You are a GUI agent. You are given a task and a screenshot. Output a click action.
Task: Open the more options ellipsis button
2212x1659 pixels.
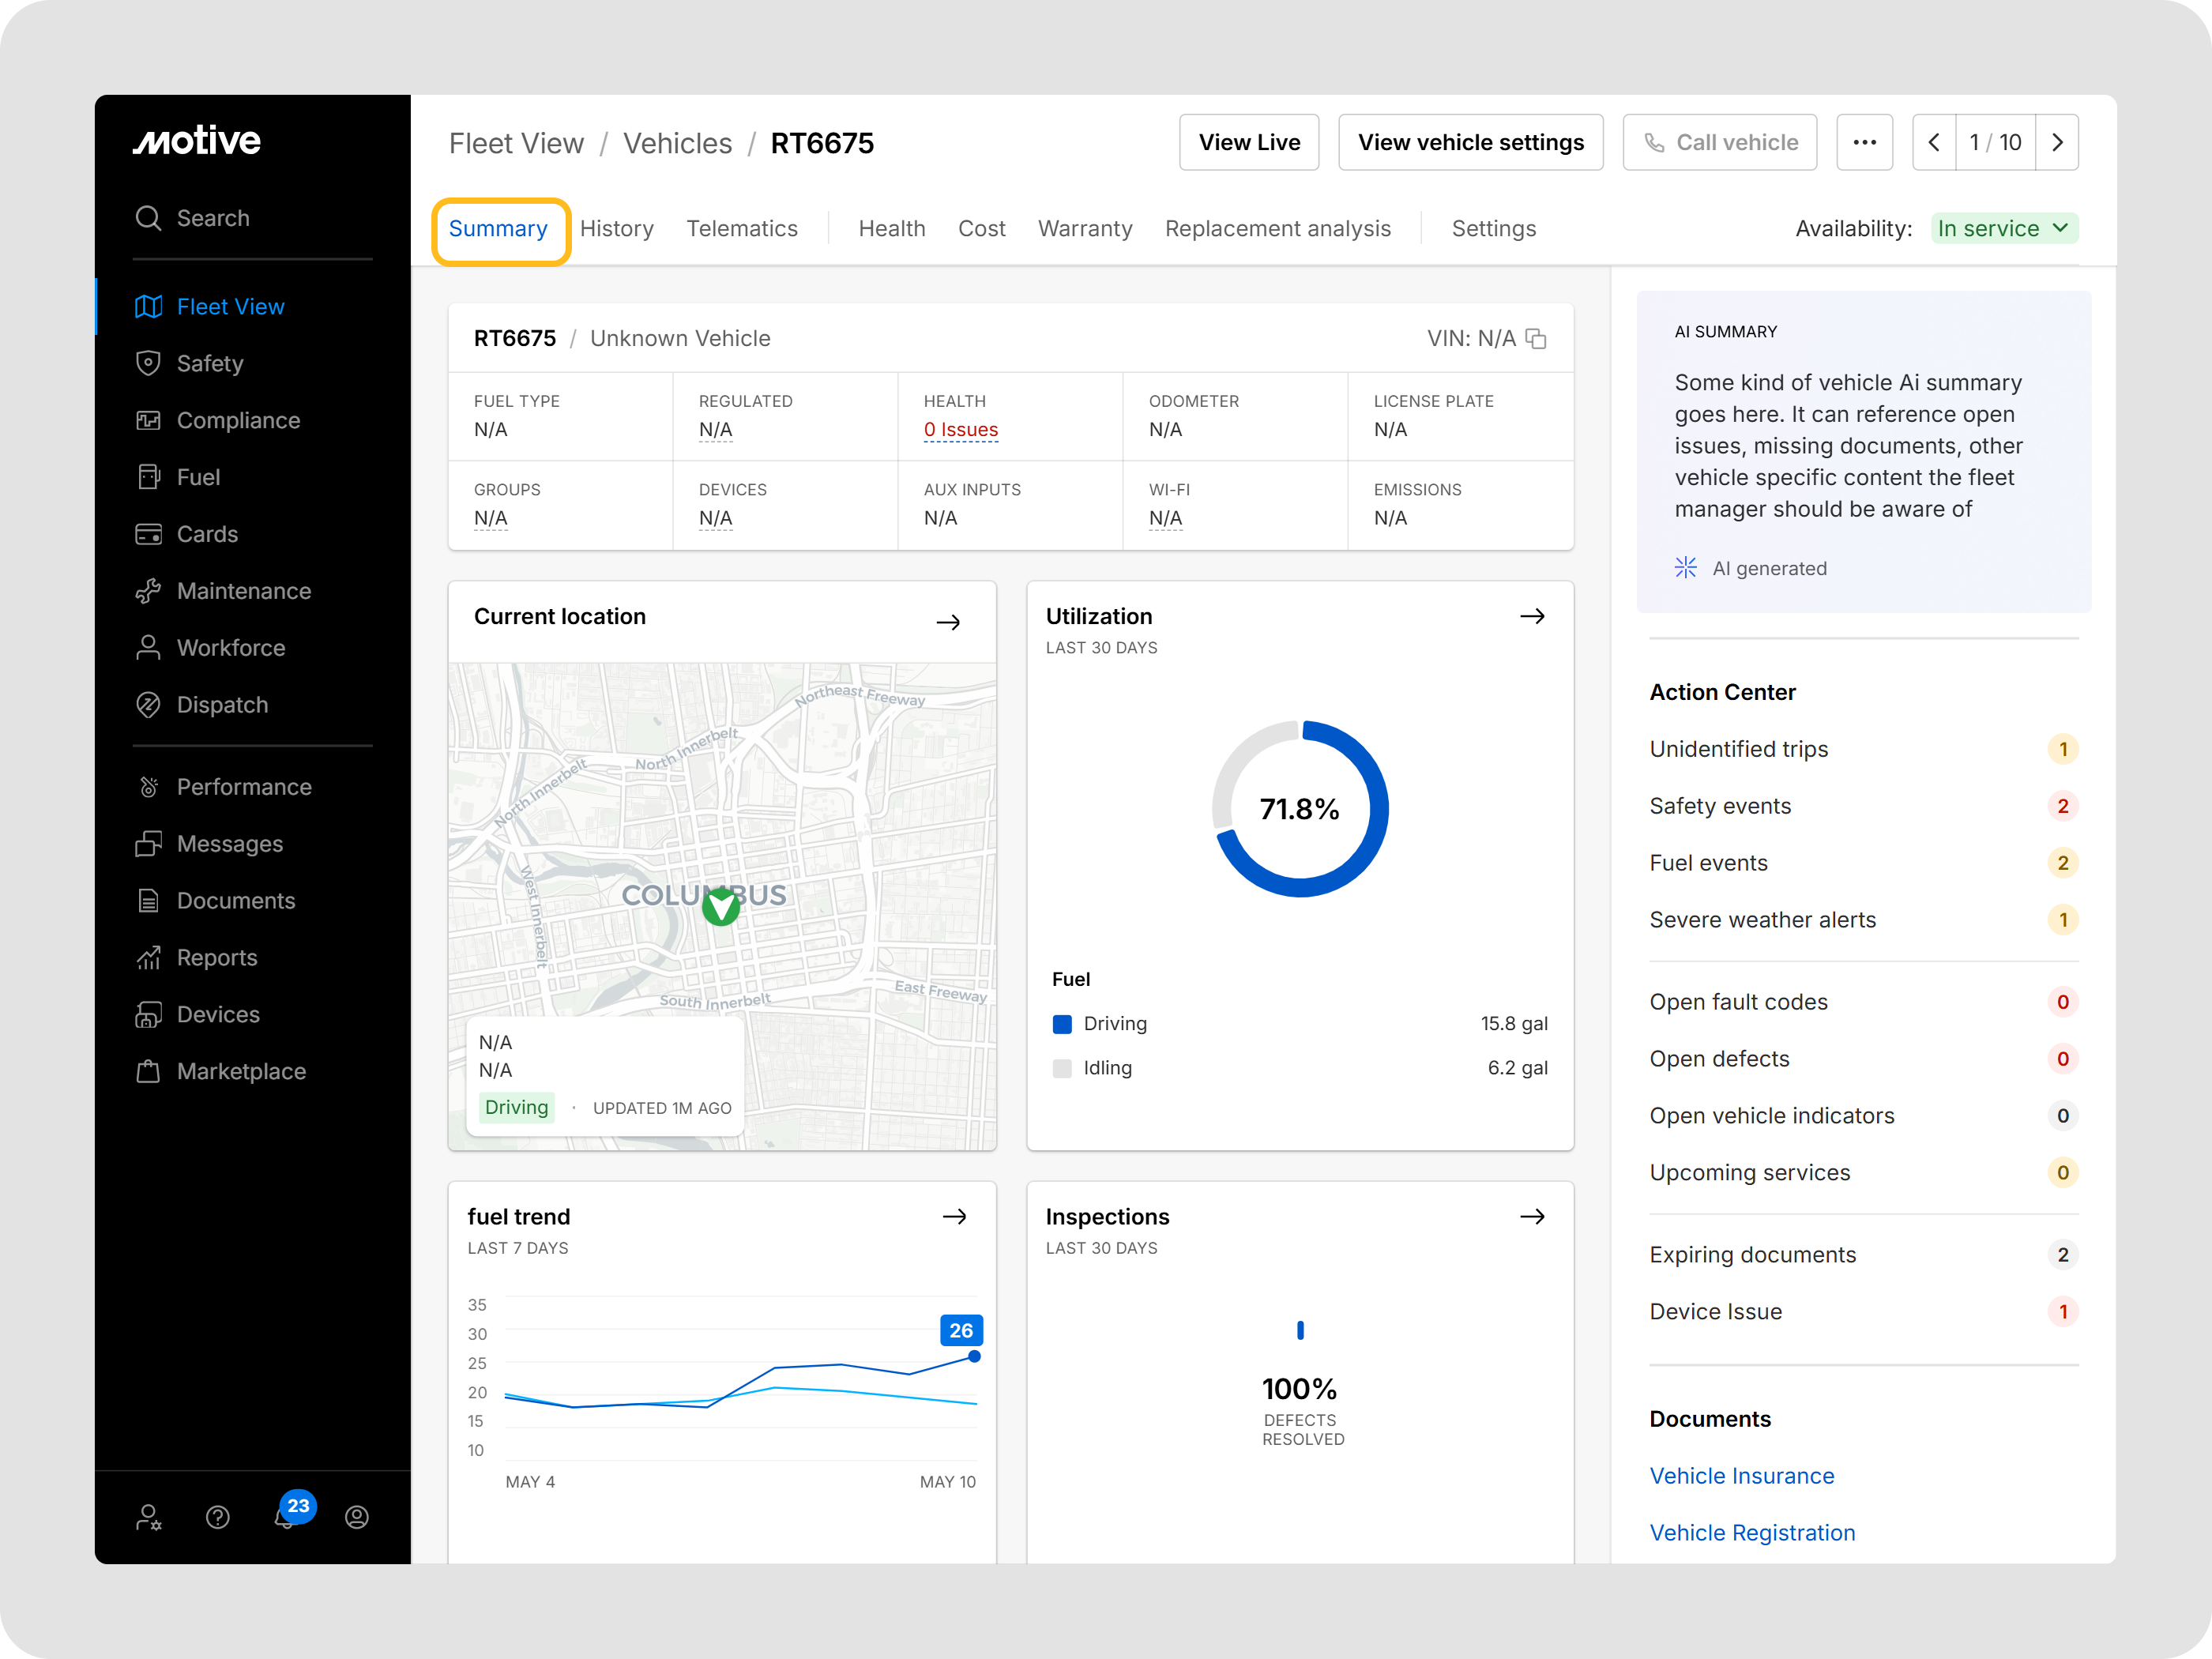1864,142
